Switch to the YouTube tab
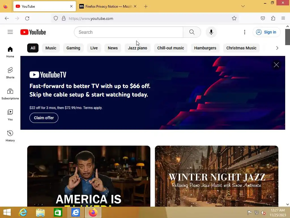Viewport: 290px width, 218px height. coord(44,6)
